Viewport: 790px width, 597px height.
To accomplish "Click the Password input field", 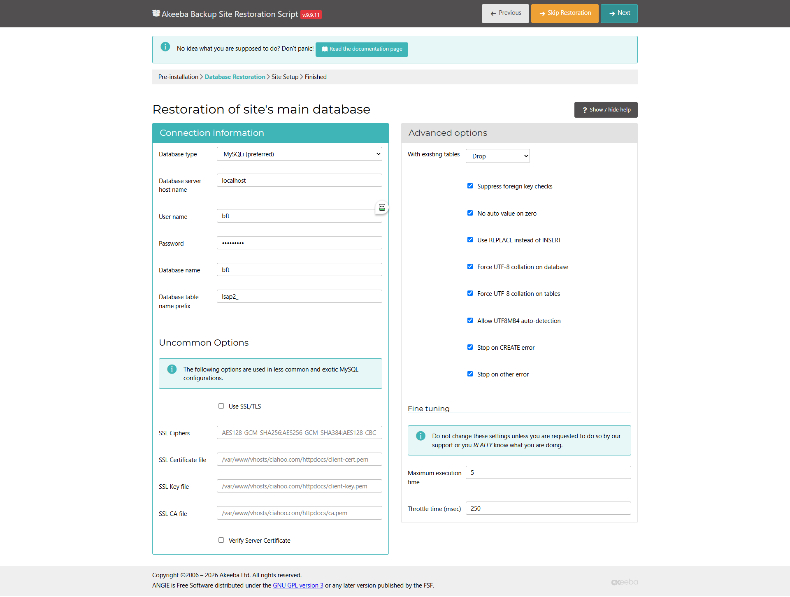I will [x=300, y=243].
